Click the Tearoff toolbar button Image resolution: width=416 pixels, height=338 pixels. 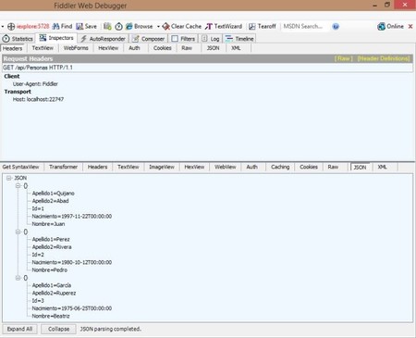[263, 27]
